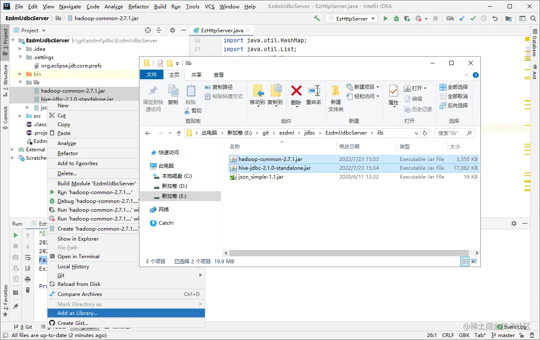Clear console with trash icon in Run panel

coord(28,290)
